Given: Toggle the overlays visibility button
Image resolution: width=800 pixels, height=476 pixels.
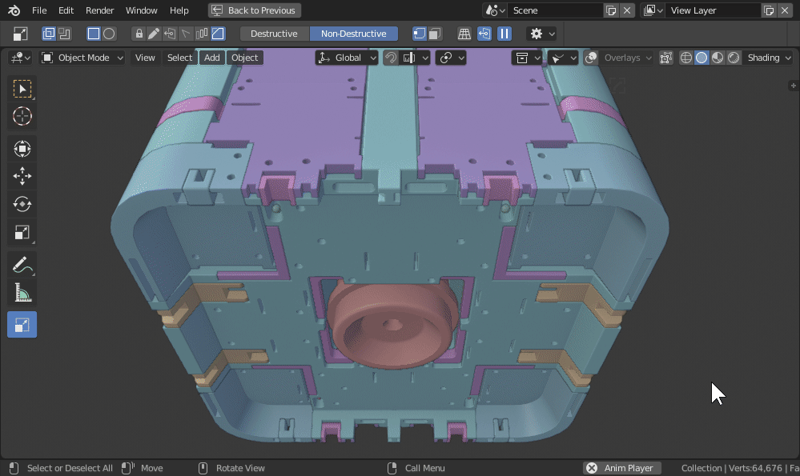Looking at the screenshot, I should click(x=591, y=58).
